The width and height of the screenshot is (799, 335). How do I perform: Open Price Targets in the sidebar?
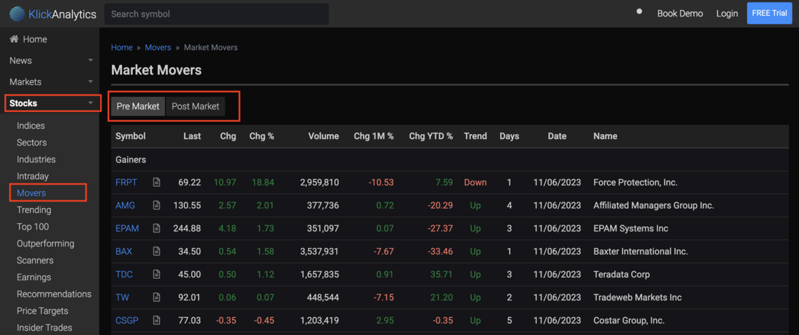pyautogui.click(x=42, y=311)
